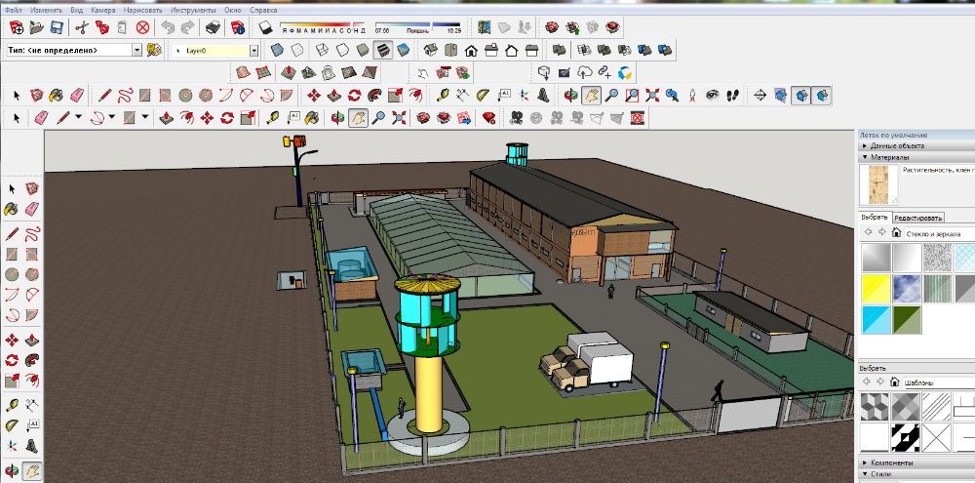Select the Look Around eye tool
The image size is (975, 483).
click(x=713, y=96)
